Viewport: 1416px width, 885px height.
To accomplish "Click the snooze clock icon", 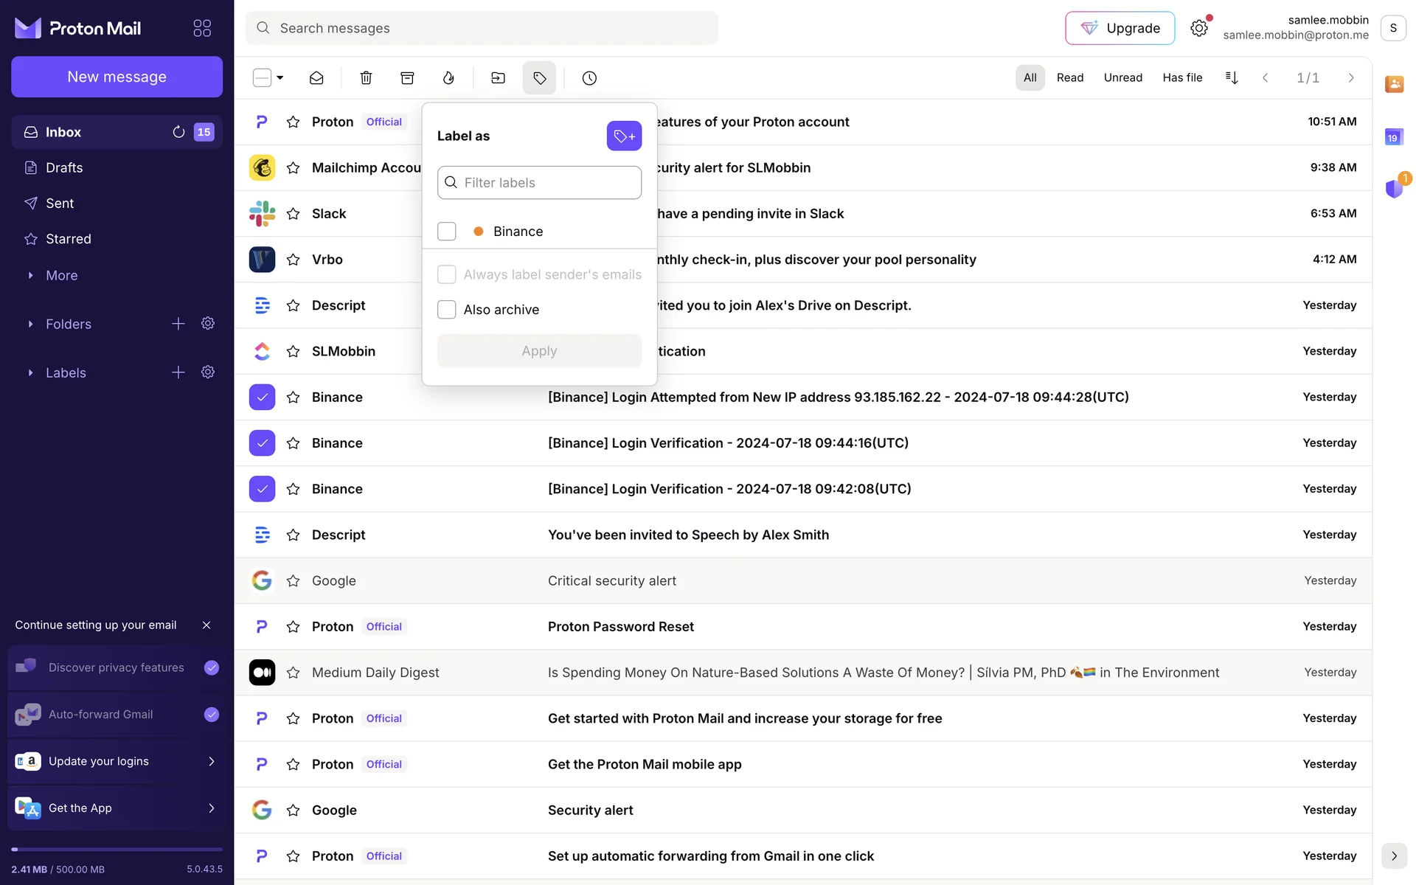I will tap(589, 77).
